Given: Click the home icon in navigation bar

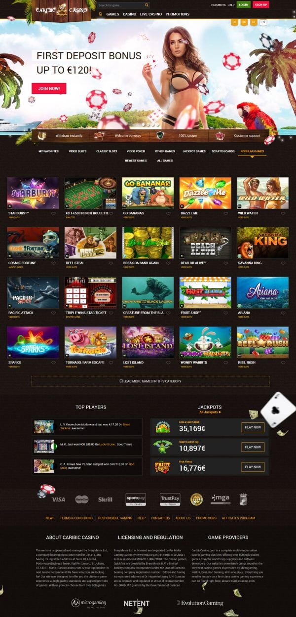Looking at the screenshot, I should (x=101, y=14).
